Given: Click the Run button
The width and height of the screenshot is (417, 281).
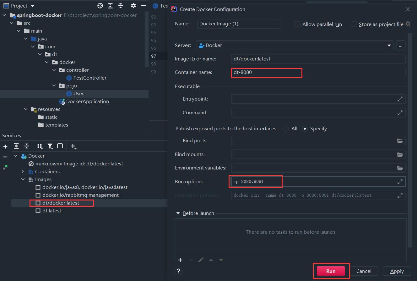Looking at the screenshot, I should click(331, 271).
